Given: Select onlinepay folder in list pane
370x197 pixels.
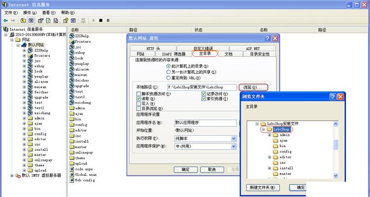Looking at the screenshot, I should [81, 153].
